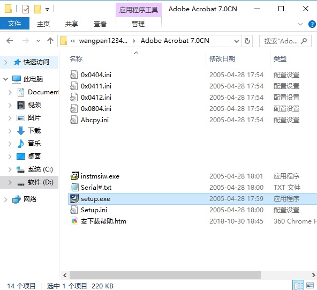Switch to large icons view in status bar
The height and width of the screenshot is (290, 317).
tap(310, 286)
